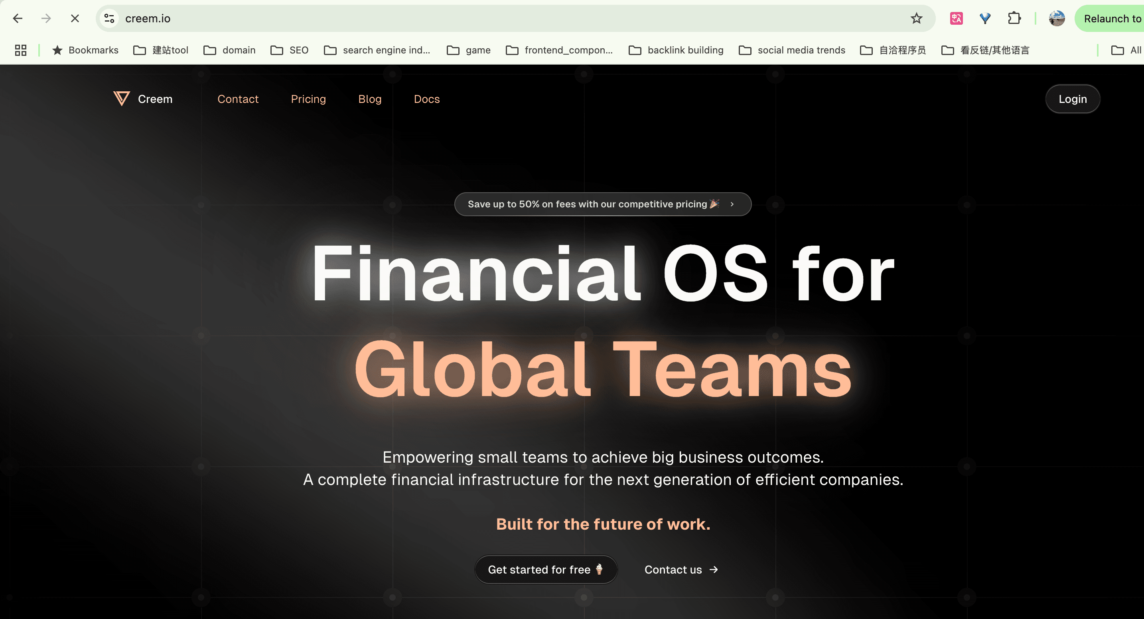
Task: Click the Global Teams heading text
Action: pos(603,369)
